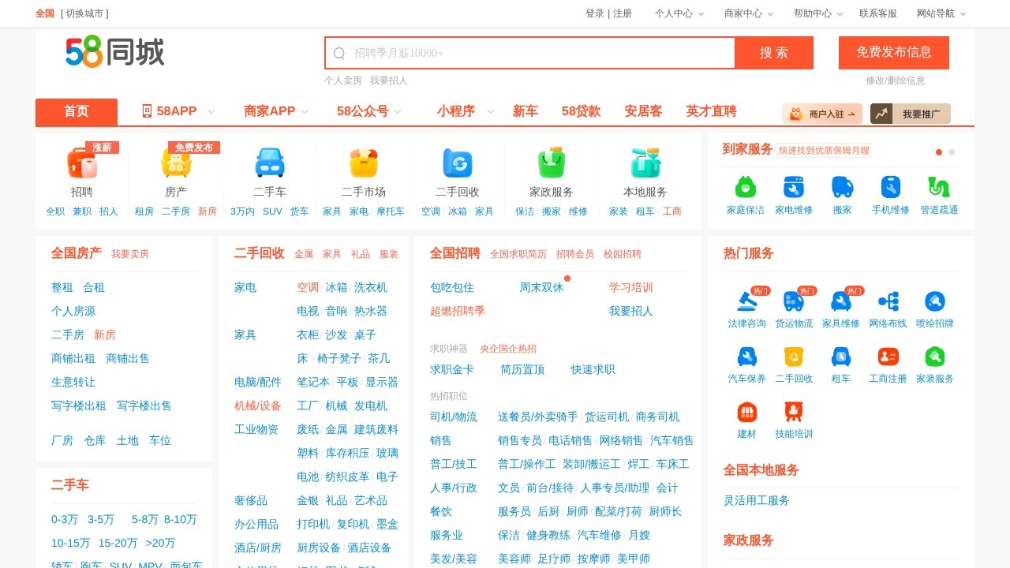Open the 招聘 recruitment category icon
The width and height of the screenshot is (1010, 568).
(82, 163)
